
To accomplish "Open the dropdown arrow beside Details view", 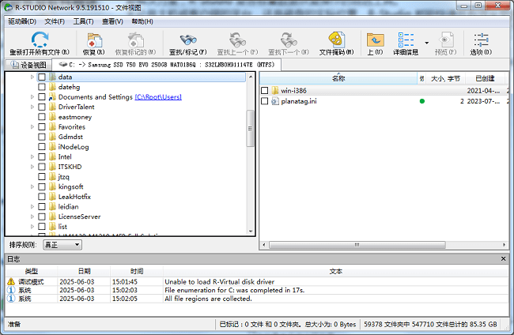I will [427, 43].
